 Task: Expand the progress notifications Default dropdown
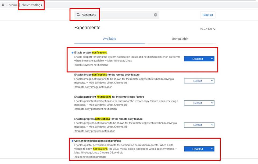199,125
